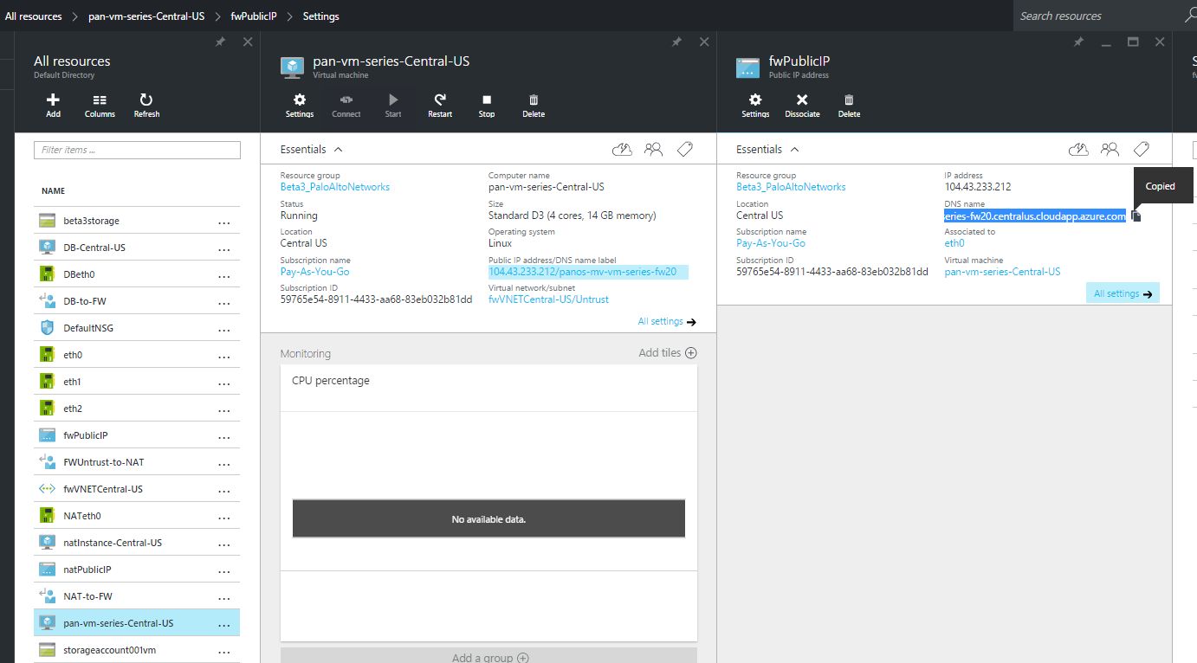Pin the All resources blade
Screen dimensions: 1197x663
click(220, 42)
